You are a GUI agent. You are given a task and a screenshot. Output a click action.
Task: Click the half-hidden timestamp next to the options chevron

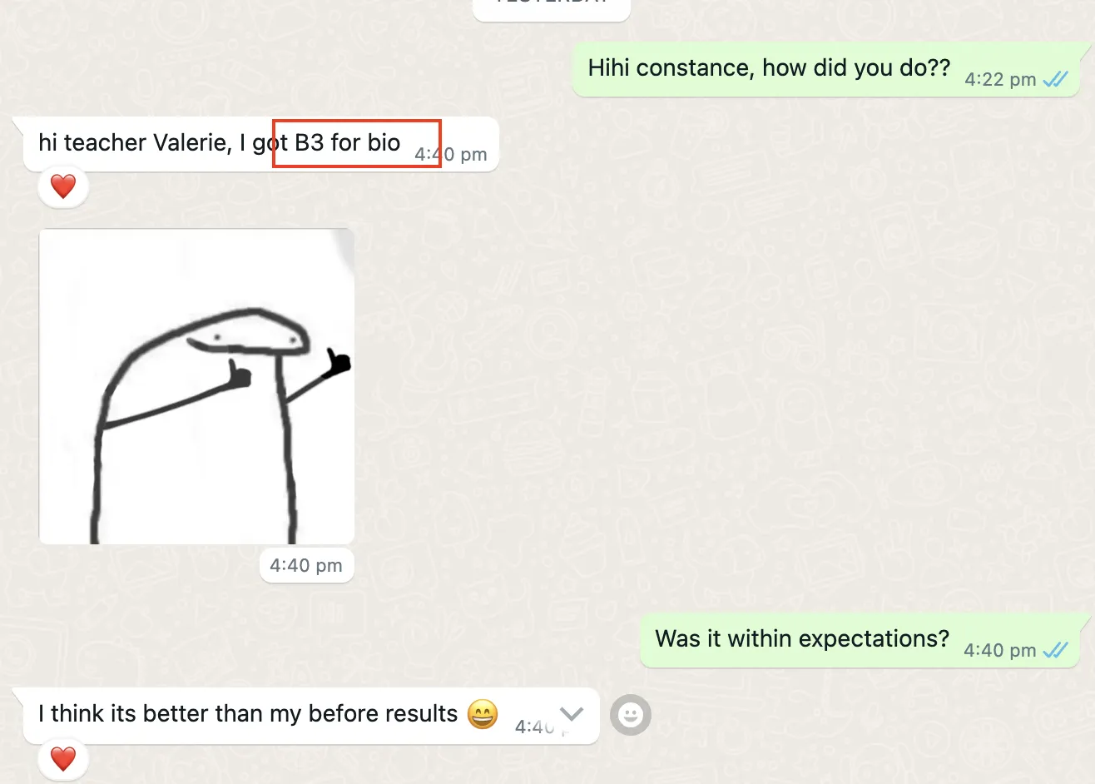537,727
